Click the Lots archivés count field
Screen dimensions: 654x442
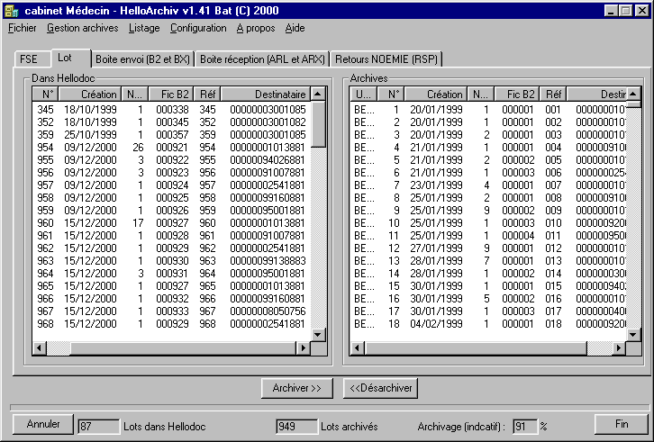coord(296,427)
